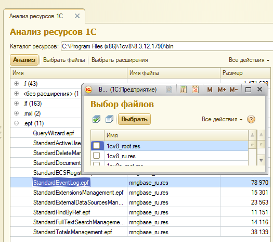Collapse the .epf (11) group

pyautogui.click(x=16, y=123)
